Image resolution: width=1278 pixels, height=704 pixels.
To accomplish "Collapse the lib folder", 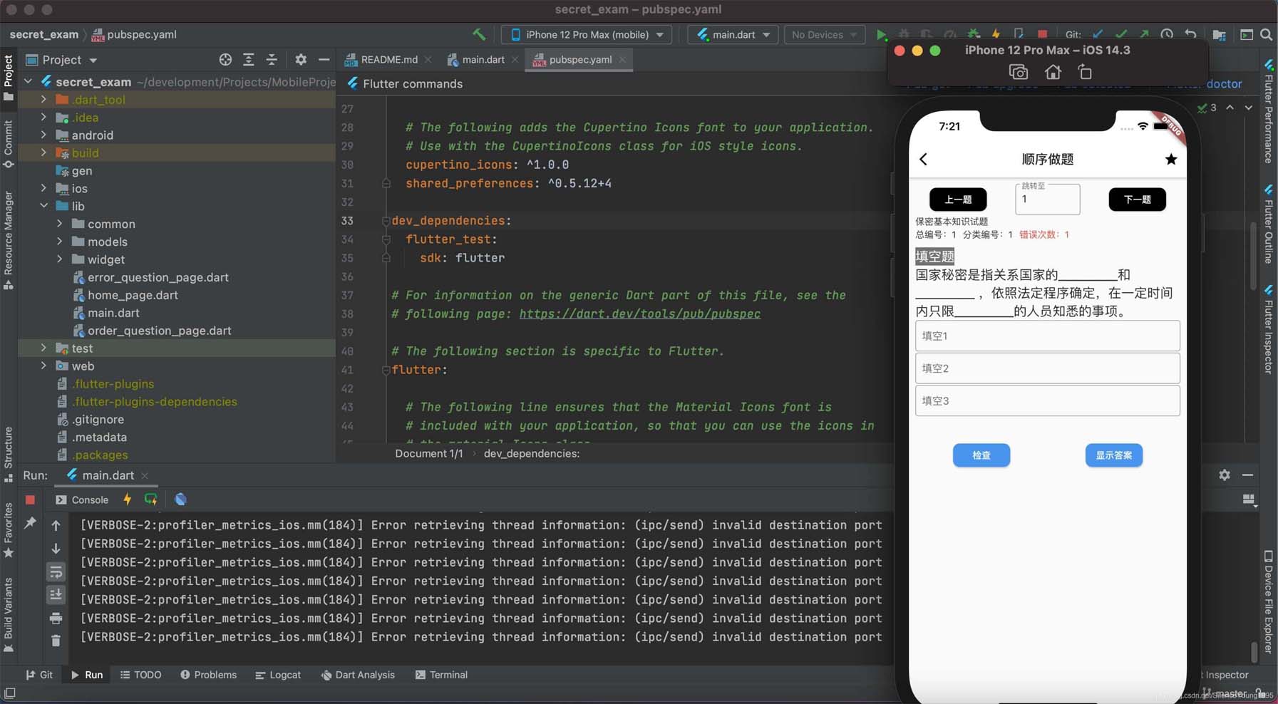I will tap(44, 206).
